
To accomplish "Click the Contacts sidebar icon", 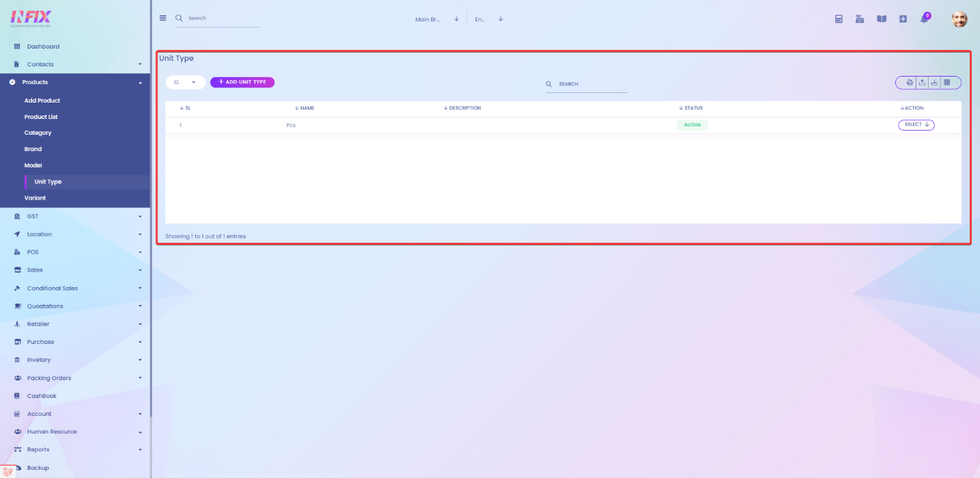I will tap(16, 64).
